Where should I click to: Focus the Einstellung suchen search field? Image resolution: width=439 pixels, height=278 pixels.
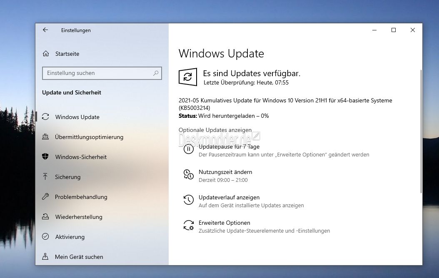102,73
